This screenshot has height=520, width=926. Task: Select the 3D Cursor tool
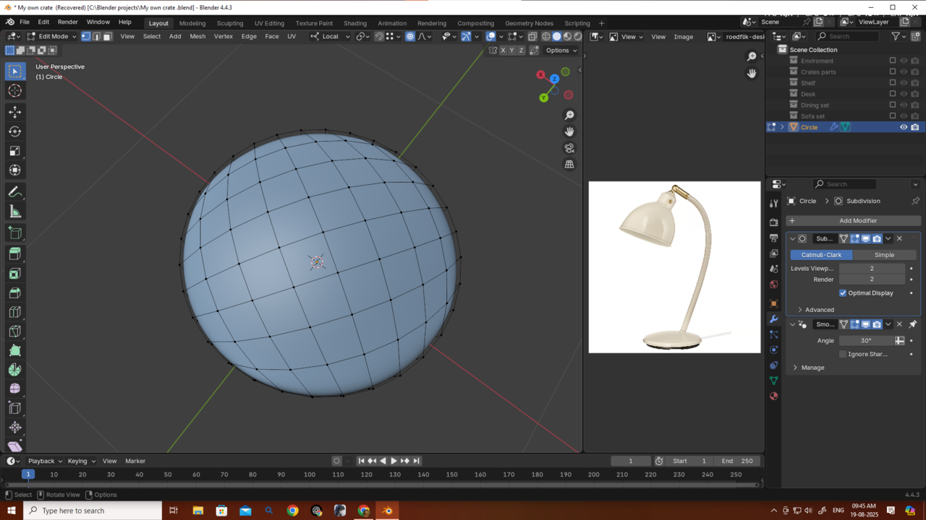click(x=14, y=90)
